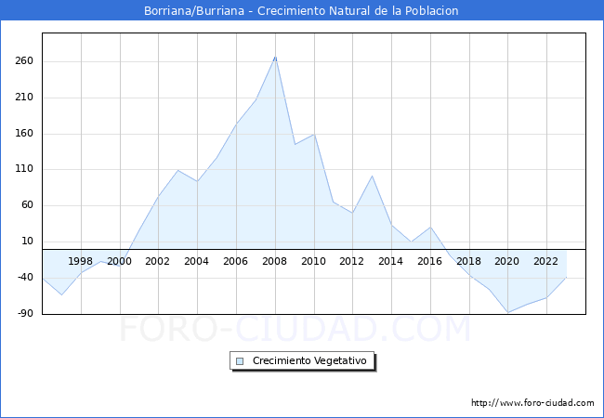Viewport: 604px width, 418px height.
Task: Click the 2018 x-axis label
Action: [x=468, y=261]
